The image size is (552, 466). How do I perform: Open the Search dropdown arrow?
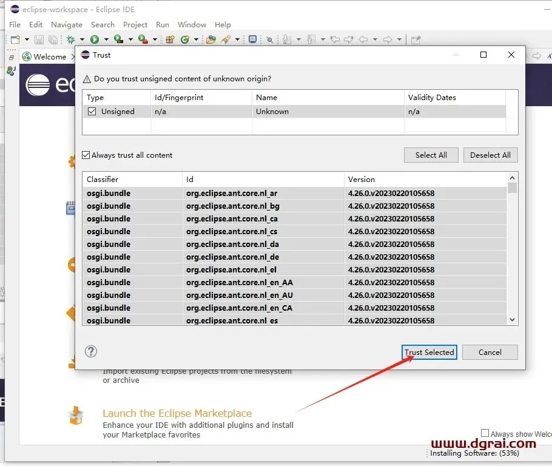coord(237,39)
